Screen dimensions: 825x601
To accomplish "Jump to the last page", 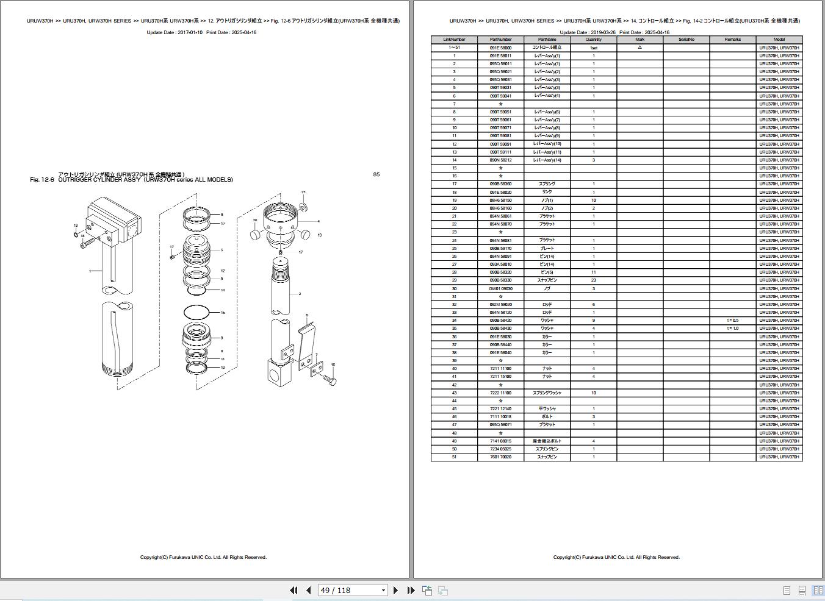I will [411, 590].
